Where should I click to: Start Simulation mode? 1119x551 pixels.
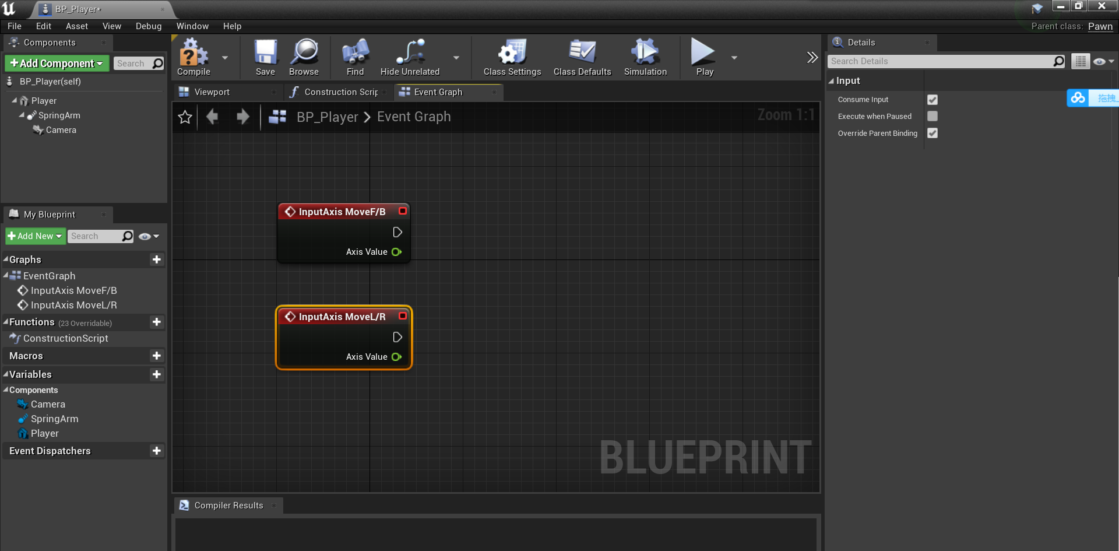(645, 57)
